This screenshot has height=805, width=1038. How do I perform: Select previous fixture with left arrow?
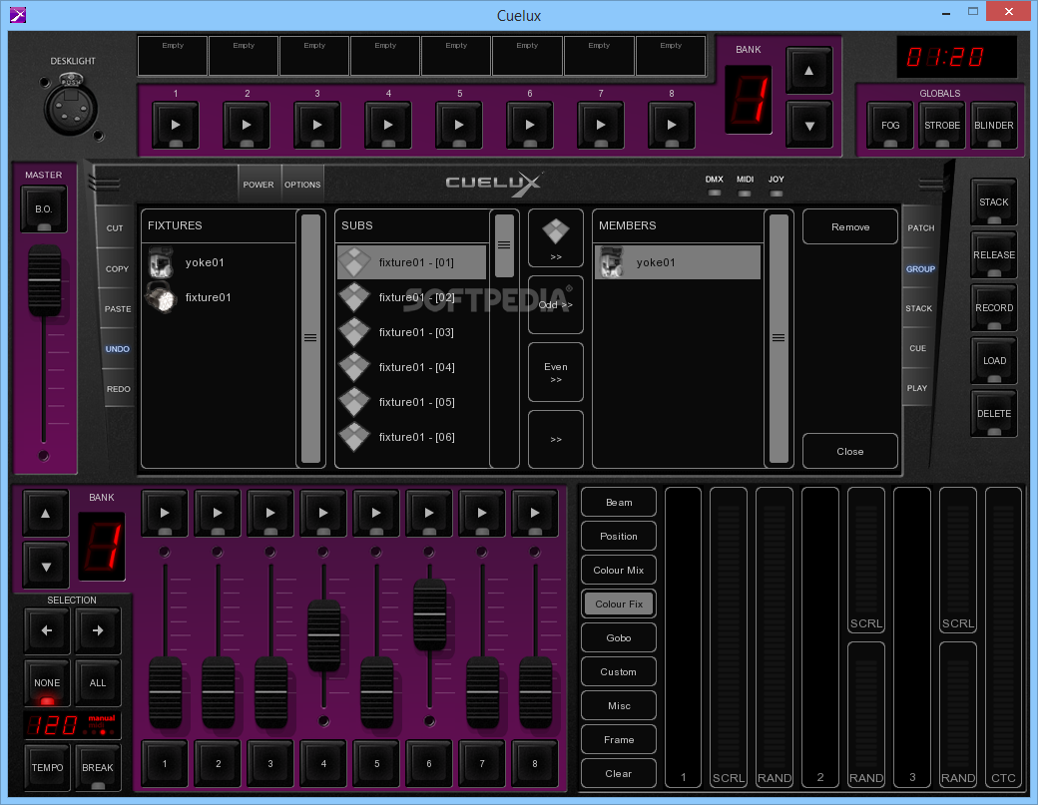click(x=47, y=630)
